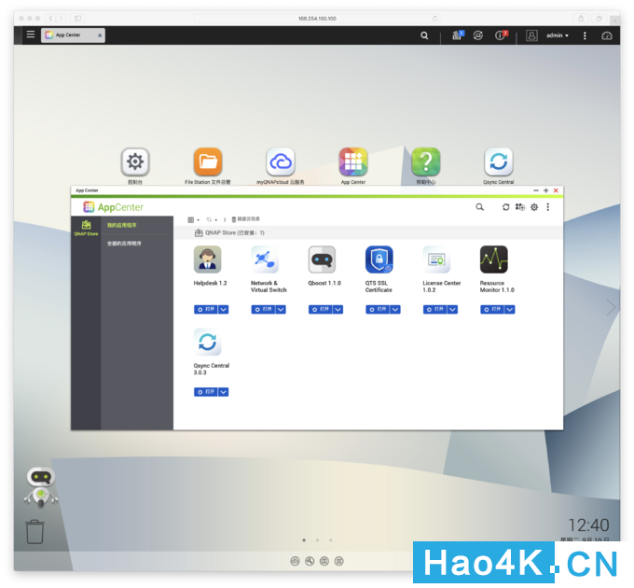Switch to the third desktop page dot
The height and width of the screenshot is (588, 634).
click(331, 540)
